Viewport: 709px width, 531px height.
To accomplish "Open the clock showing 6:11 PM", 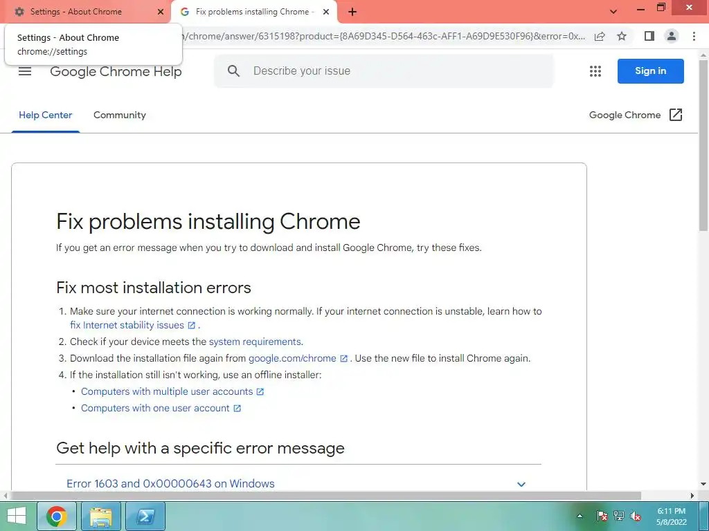I will [672, 516].
